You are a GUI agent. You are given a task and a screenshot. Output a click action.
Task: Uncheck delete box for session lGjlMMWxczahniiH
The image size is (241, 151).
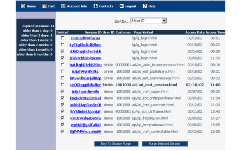pos(63,132)
